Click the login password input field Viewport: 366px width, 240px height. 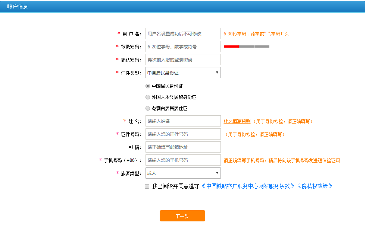(x=183, y=47)
